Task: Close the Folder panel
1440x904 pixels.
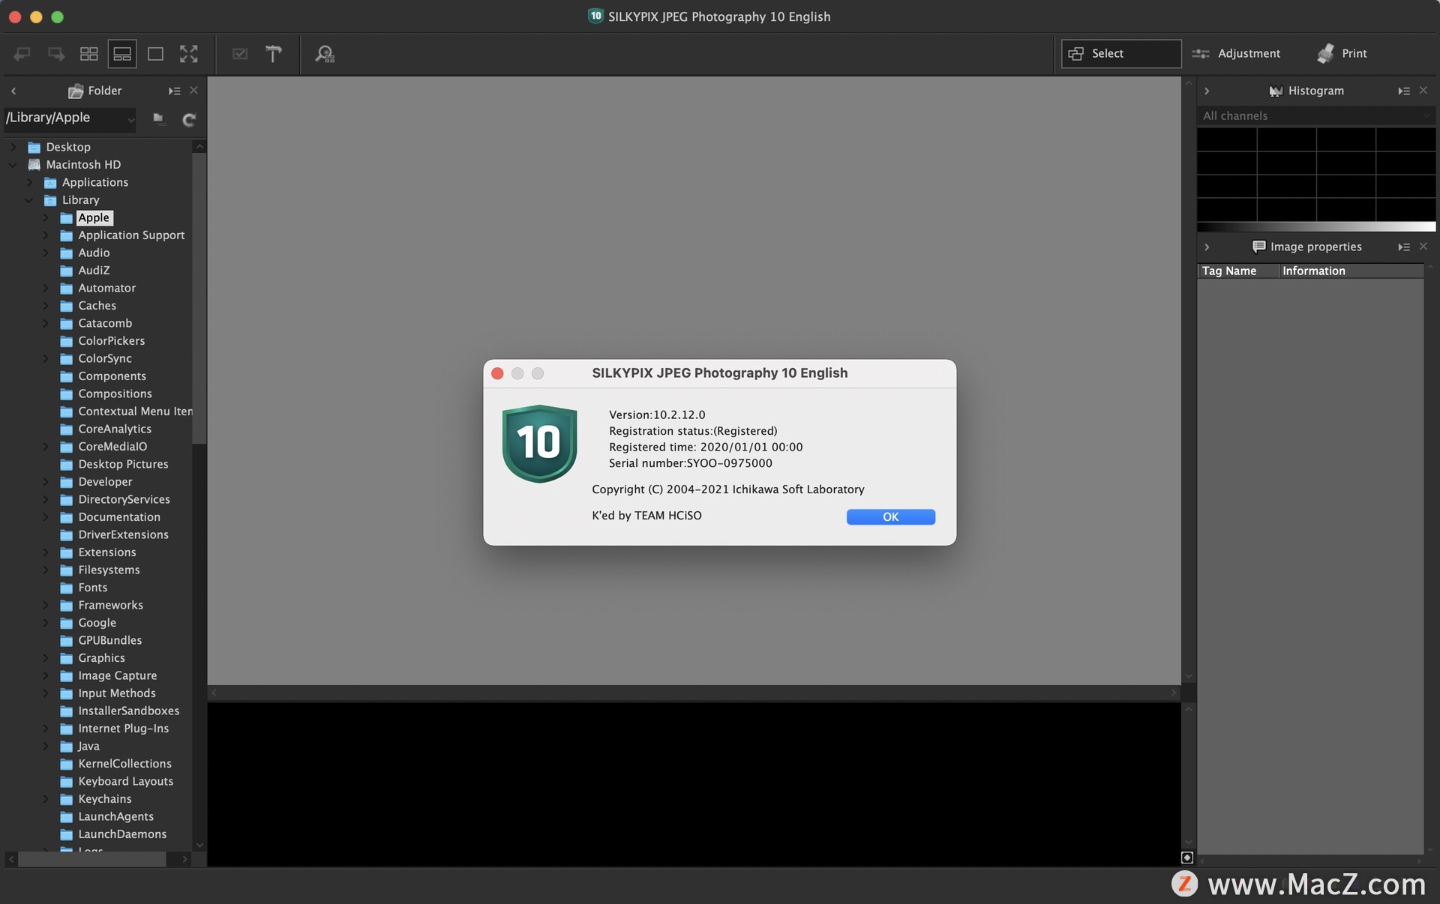Action: click(194, 90)
